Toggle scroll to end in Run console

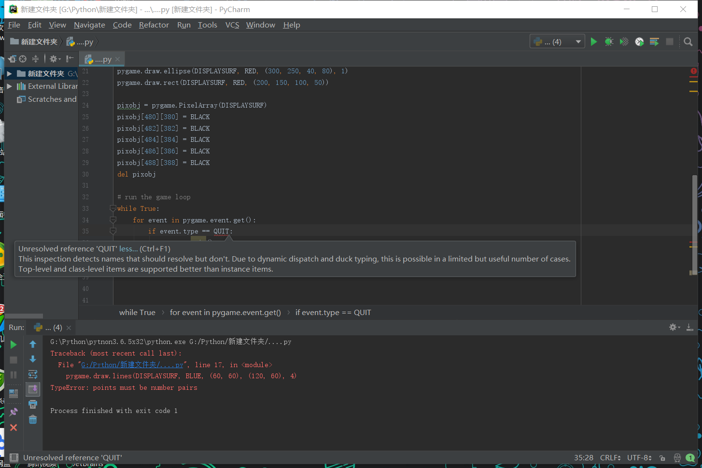tap(33, 389)
